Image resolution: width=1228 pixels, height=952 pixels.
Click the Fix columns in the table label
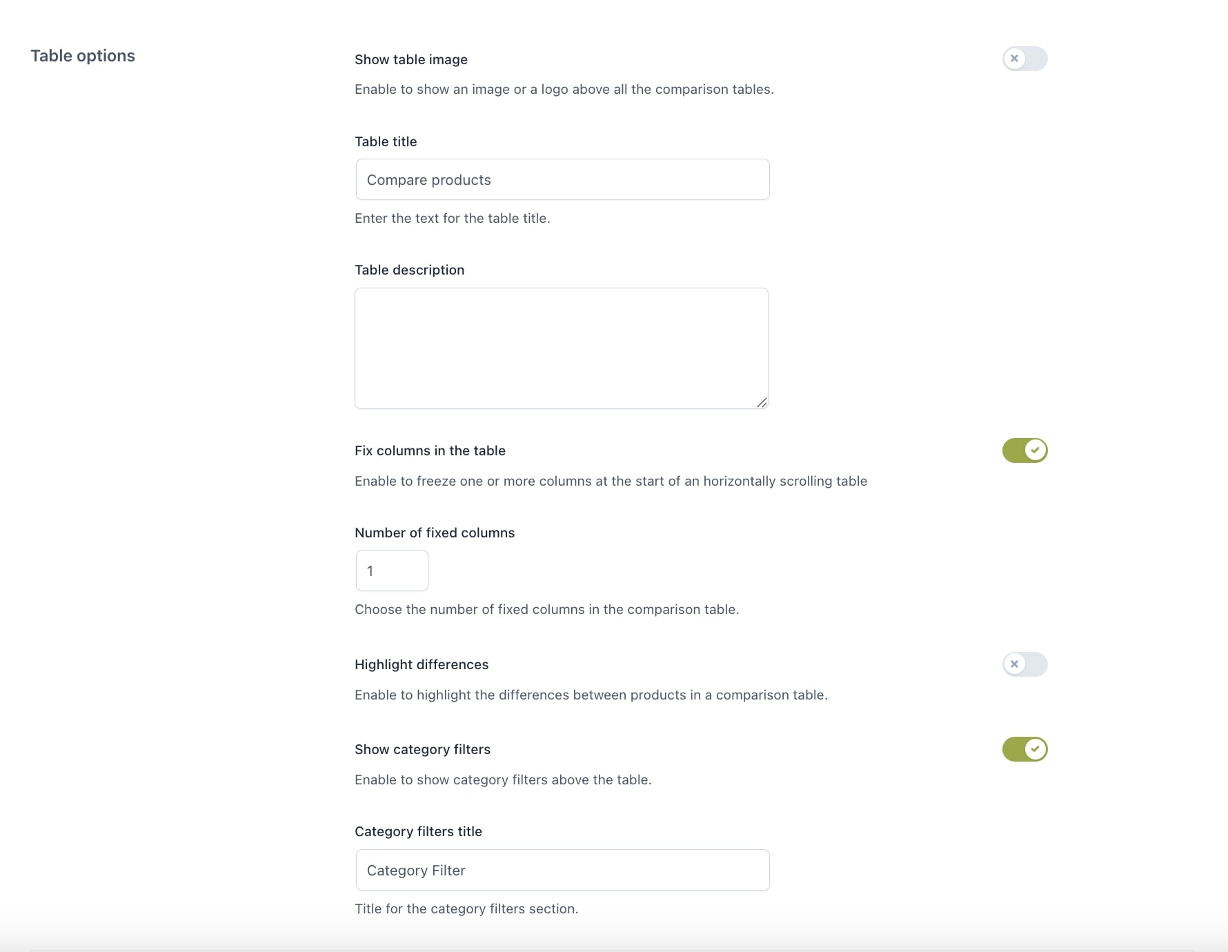point(430,450)
